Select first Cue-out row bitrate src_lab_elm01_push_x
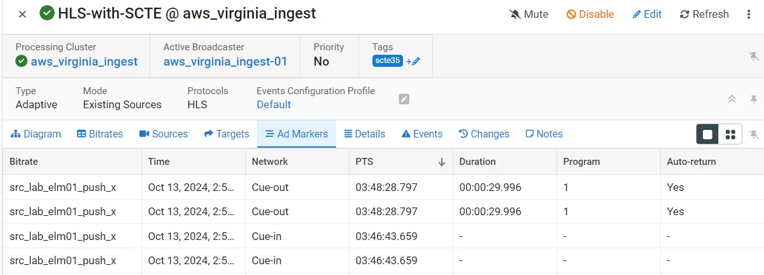Image resolution: width=764 pixels, height=275 pixels. (63, 187)
